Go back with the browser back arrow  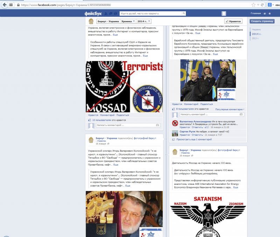point(5,5)
